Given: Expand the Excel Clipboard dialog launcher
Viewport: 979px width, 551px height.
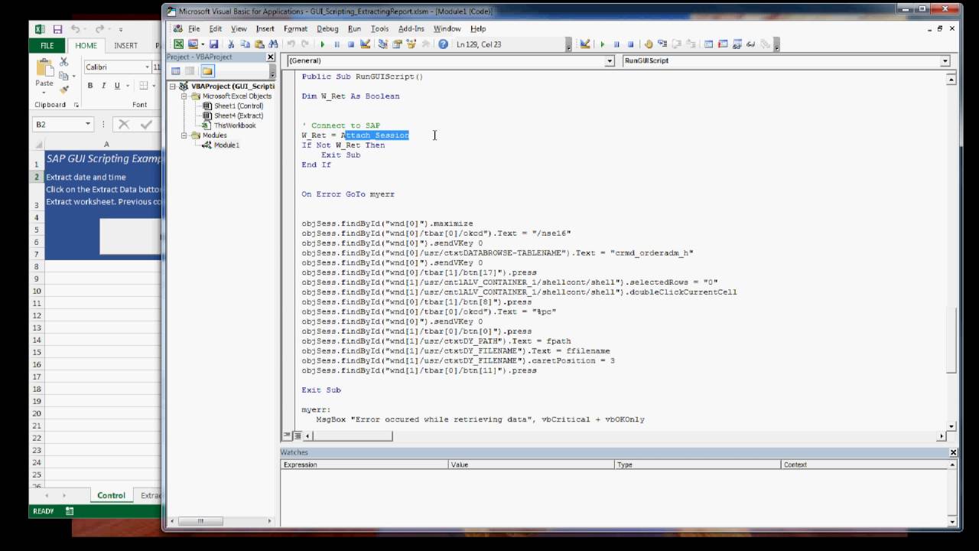Looking at the screenshot, I should click(x=76, y=105).
